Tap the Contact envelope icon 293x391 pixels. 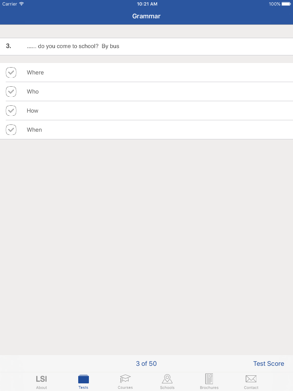pyautogui.click(x=251, y=378)
